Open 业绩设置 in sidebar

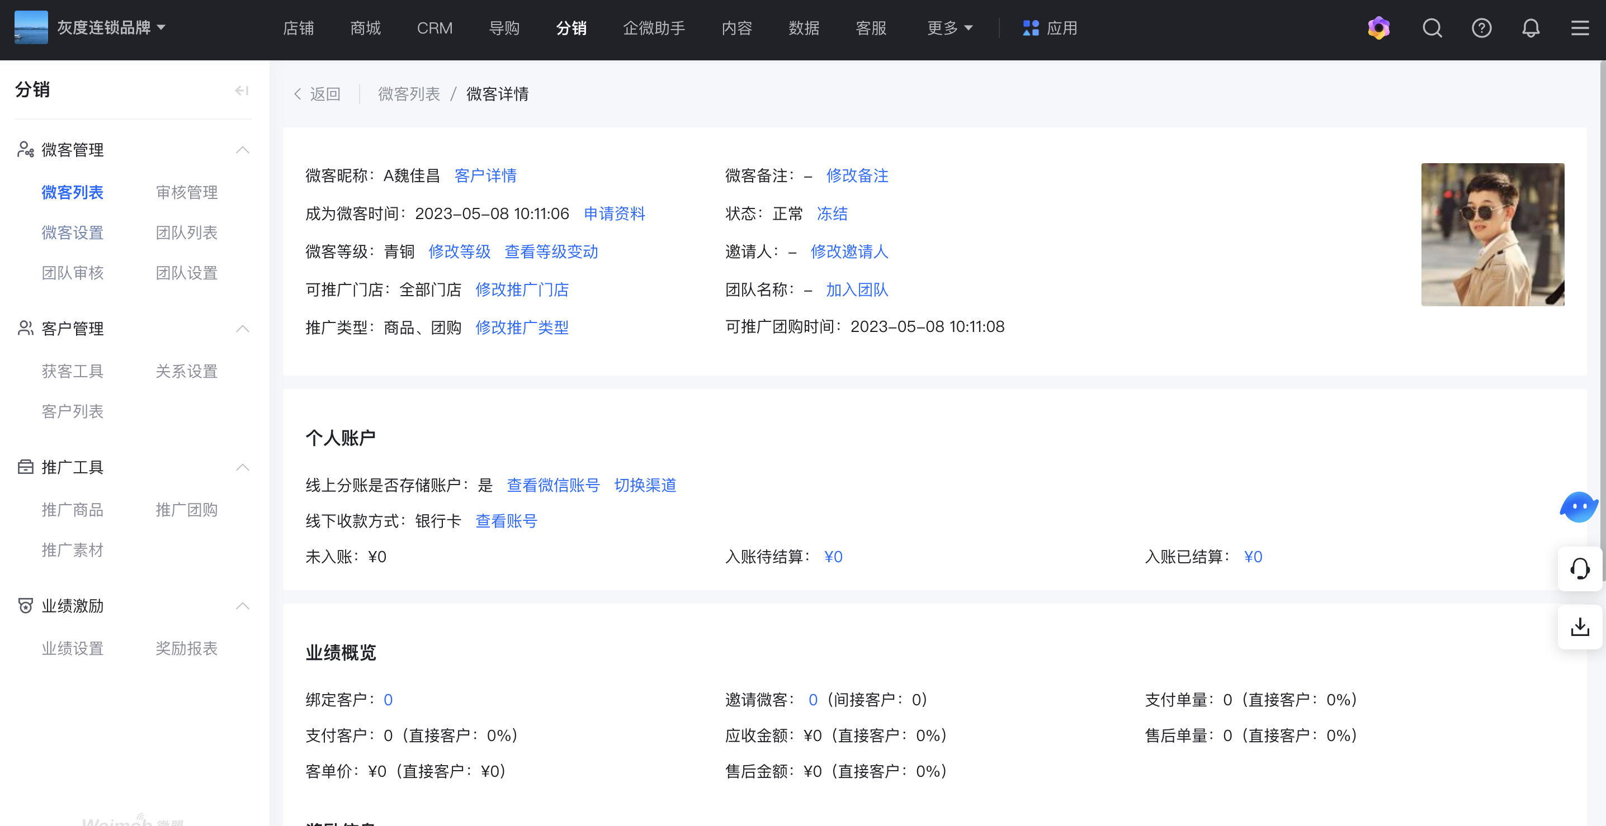coord(72,648)
